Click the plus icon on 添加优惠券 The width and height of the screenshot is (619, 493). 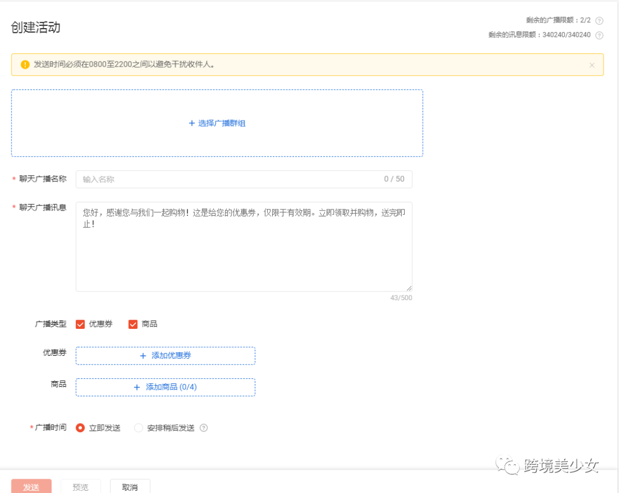click(x=142, y=356)
